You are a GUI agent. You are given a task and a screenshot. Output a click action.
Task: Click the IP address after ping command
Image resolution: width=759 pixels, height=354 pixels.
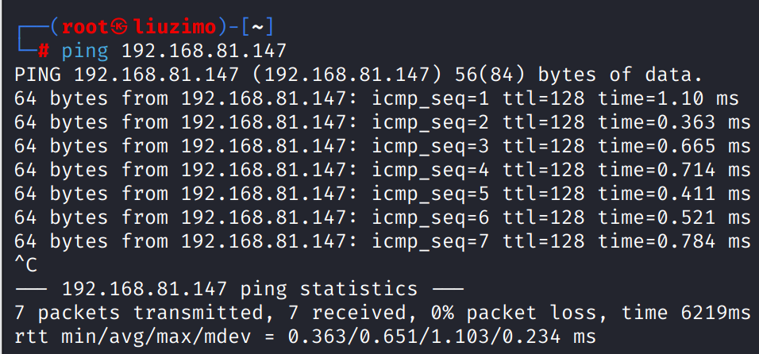tap(204, 51)
